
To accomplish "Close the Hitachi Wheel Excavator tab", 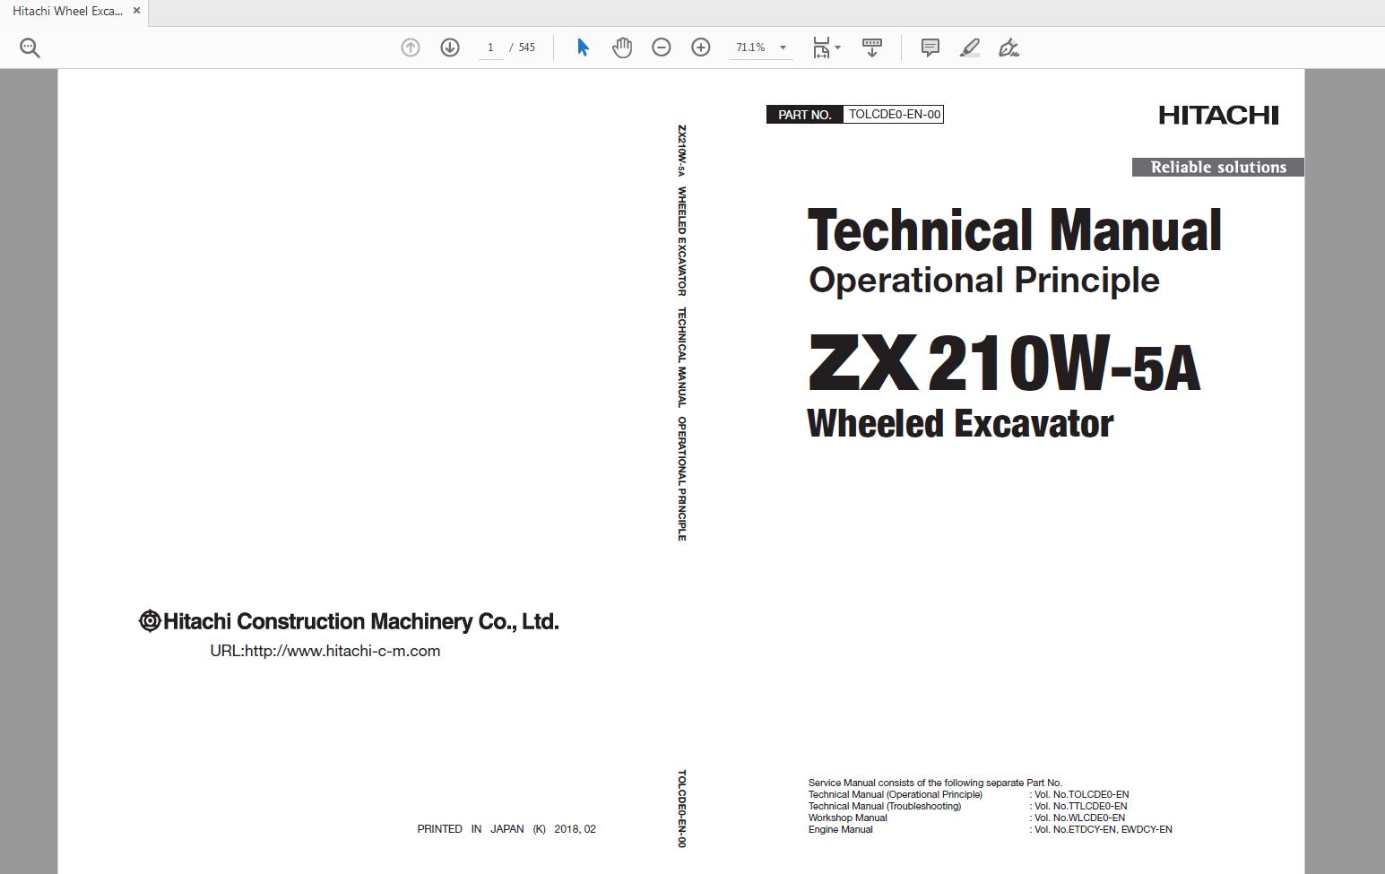I will 136,11.
